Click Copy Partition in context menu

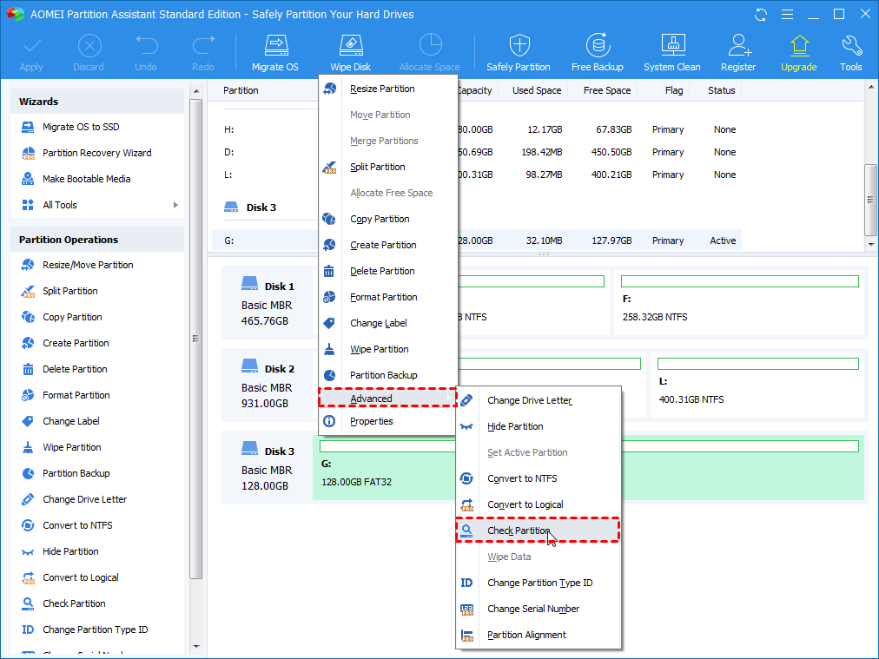(x=387, y=219)
